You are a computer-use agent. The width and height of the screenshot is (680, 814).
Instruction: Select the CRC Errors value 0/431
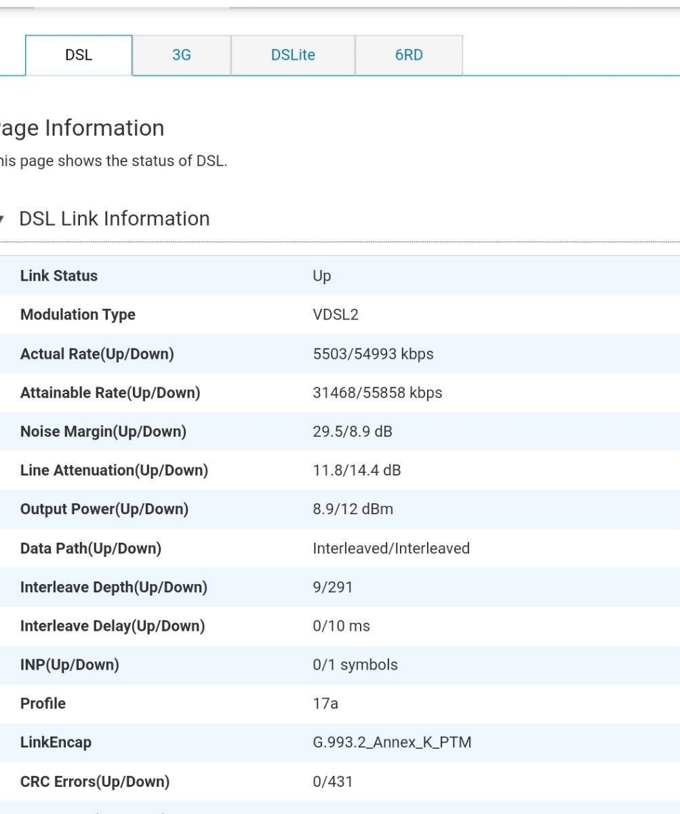point(333,781)
